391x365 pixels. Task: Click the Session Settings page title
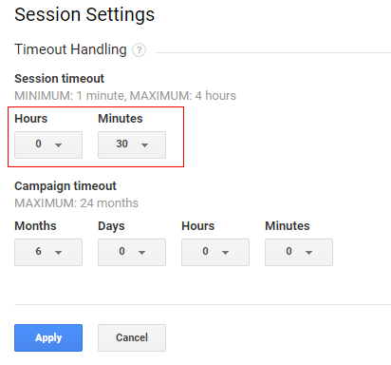[x=84, y=14]
